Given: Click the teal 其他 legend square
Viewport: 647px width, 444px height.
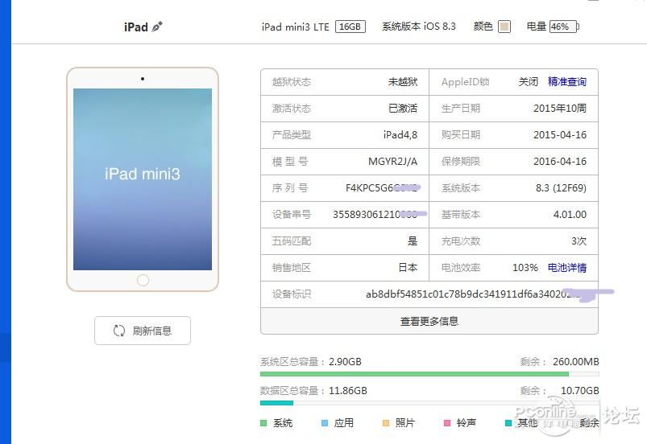Looking at the screenshot, I should 508,423.
